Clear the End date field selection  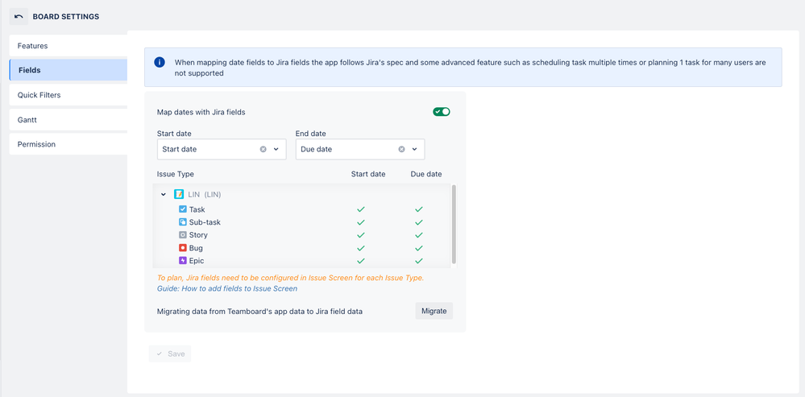click(401, 149)
